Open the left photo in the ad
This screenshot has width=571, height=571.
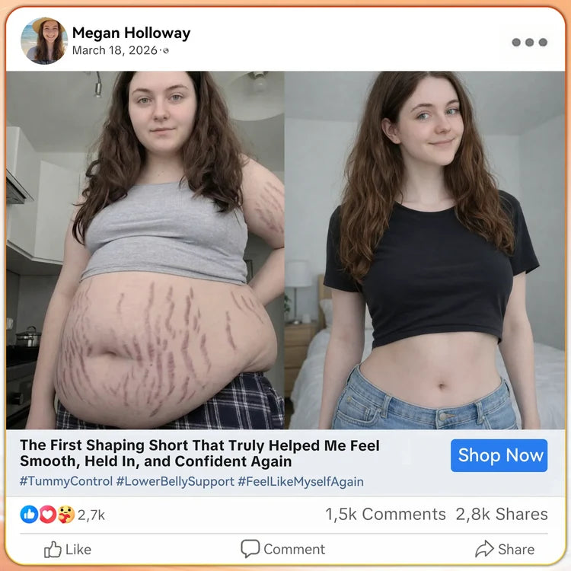(145, 250)
